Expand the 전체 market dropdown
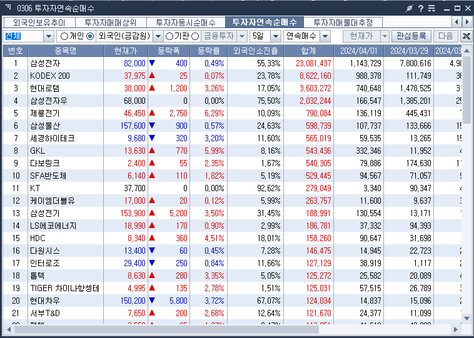Screen dimensions: 474x338 click(49, 36)
